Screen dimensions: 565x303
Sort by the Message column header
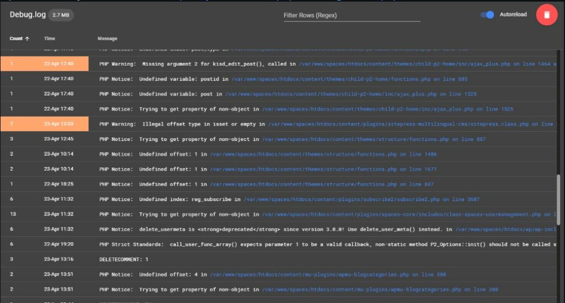tap(108, 39)
